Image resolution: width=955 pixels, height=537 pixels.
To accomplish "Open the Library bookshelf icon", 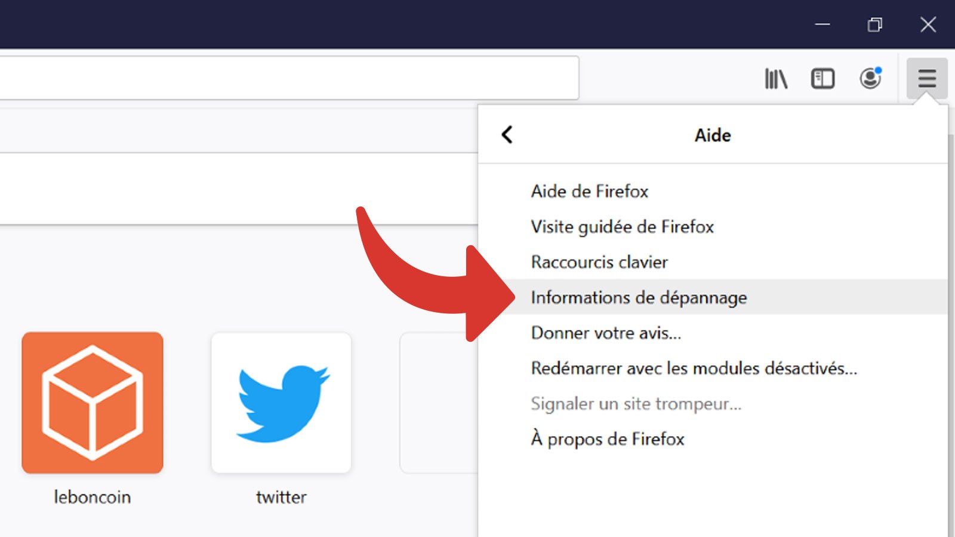I will (776, 79).
